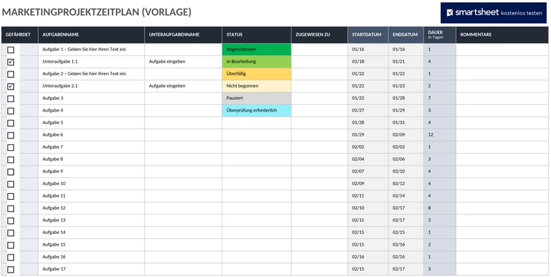Click the Aufgabe 6 task name cell
Screen dimensions: 551x277
pos(91,135)
